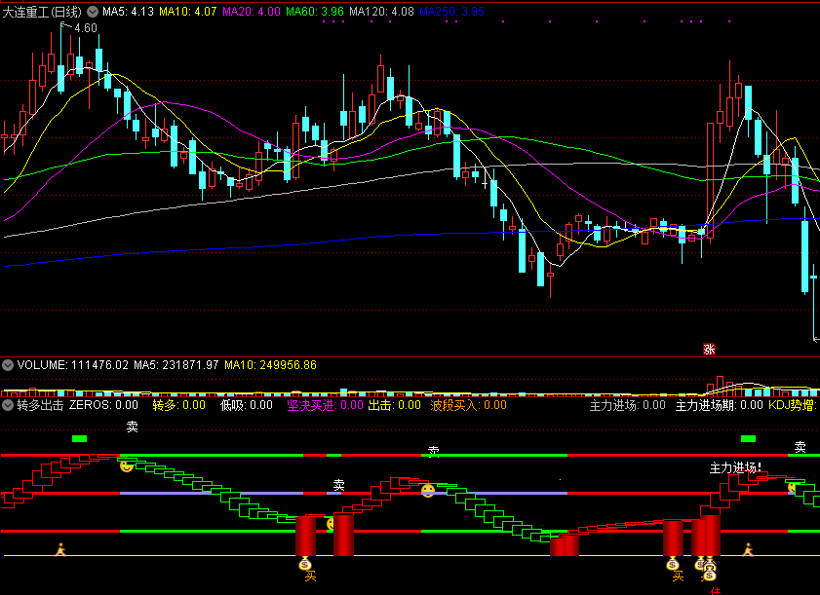
Task: Click the 4.60 high price label
Action: pos(86,28)
